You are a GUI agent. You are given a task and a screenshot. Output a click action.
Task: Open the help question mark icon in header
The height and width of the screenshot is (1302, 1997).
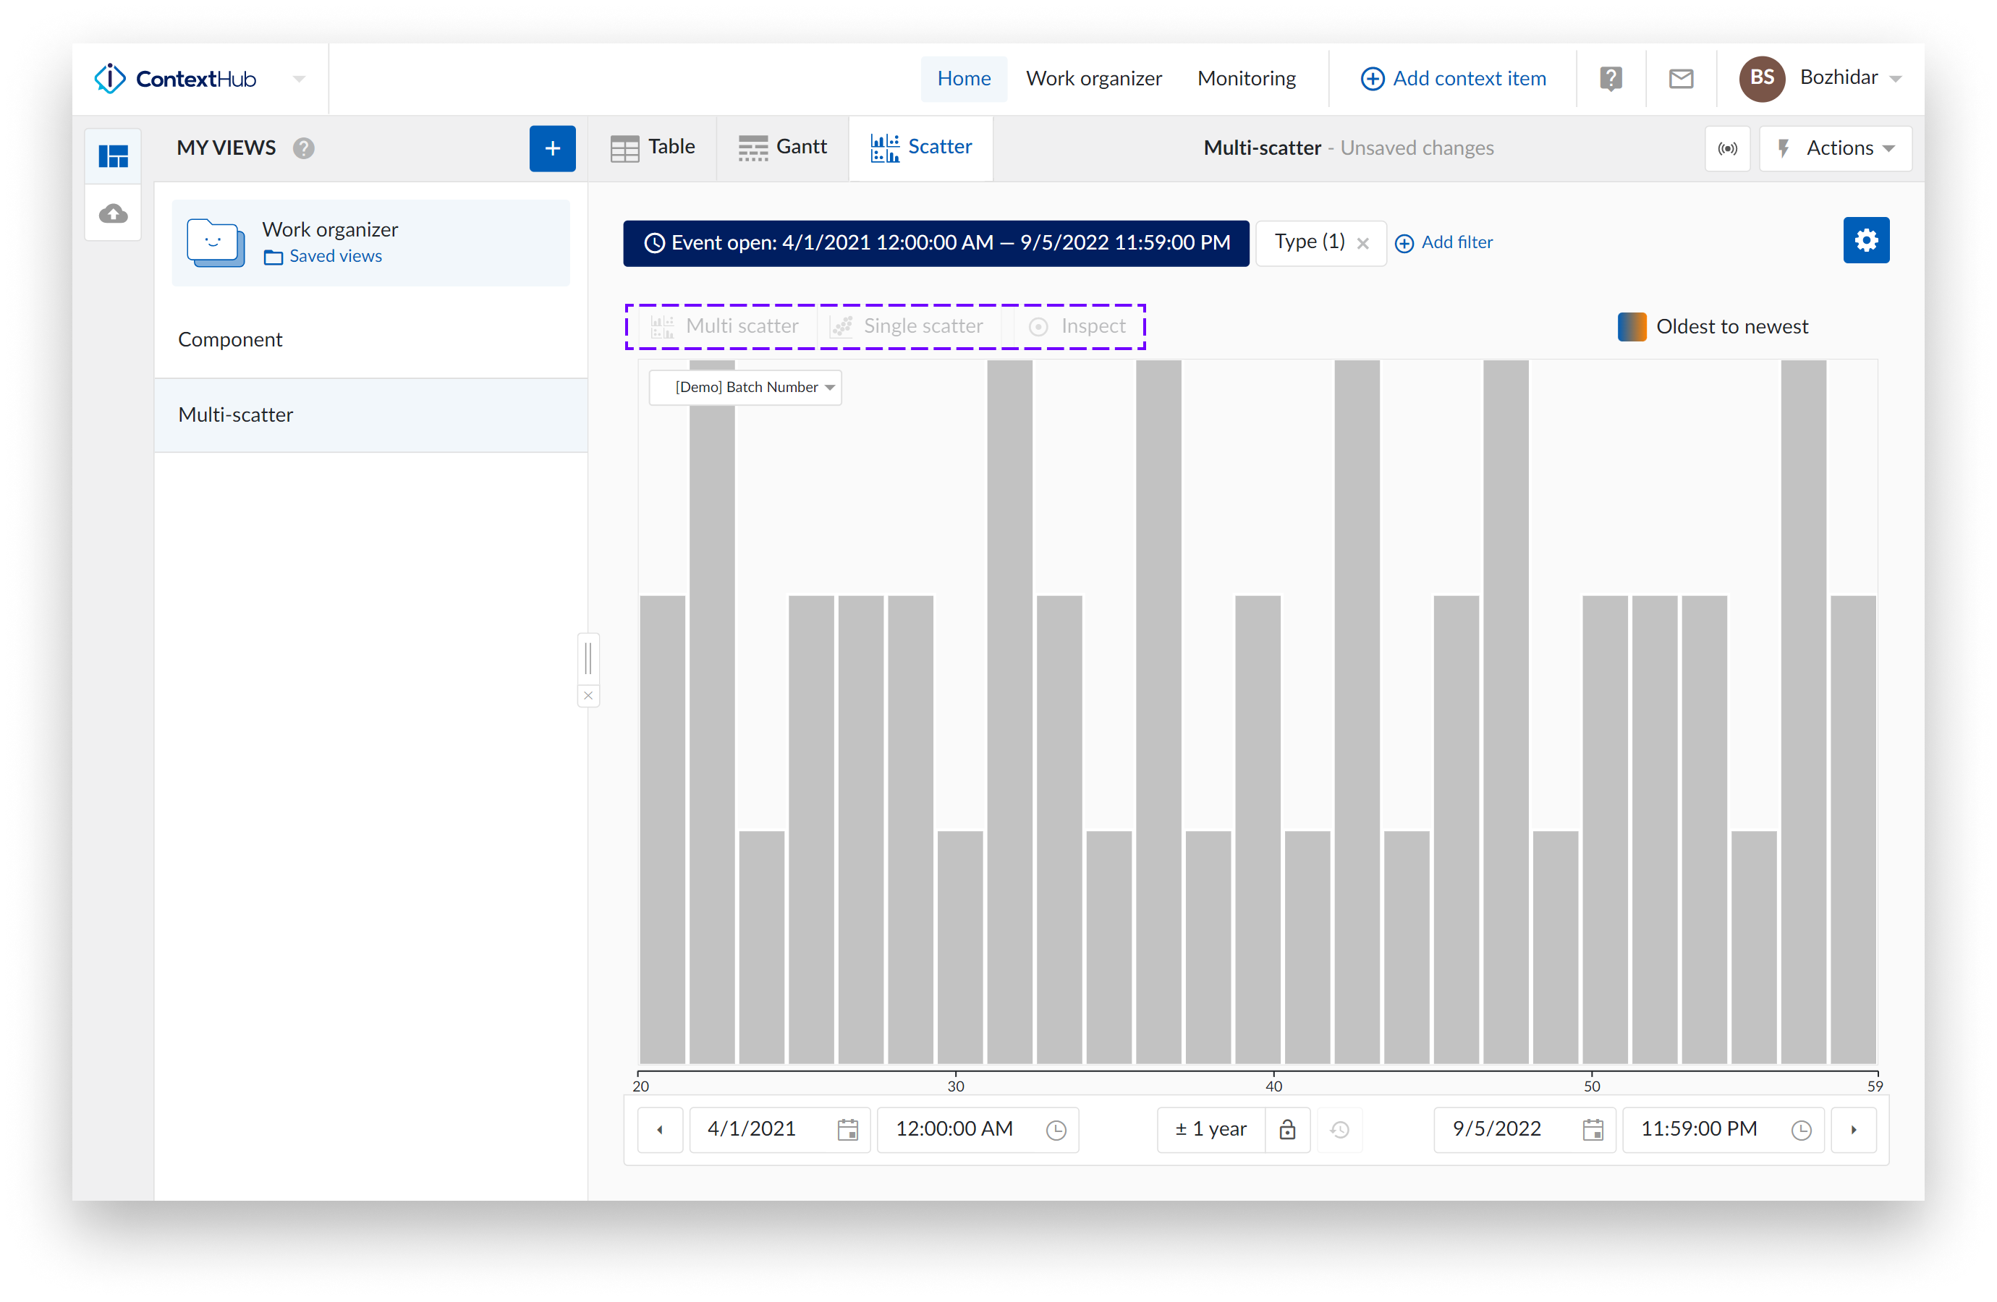[1610, 79]
